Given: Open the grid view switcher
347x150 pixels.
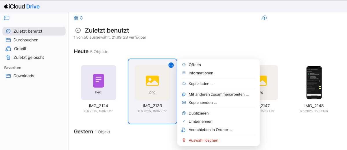Looking at the screenshot, I should point(78,18).
